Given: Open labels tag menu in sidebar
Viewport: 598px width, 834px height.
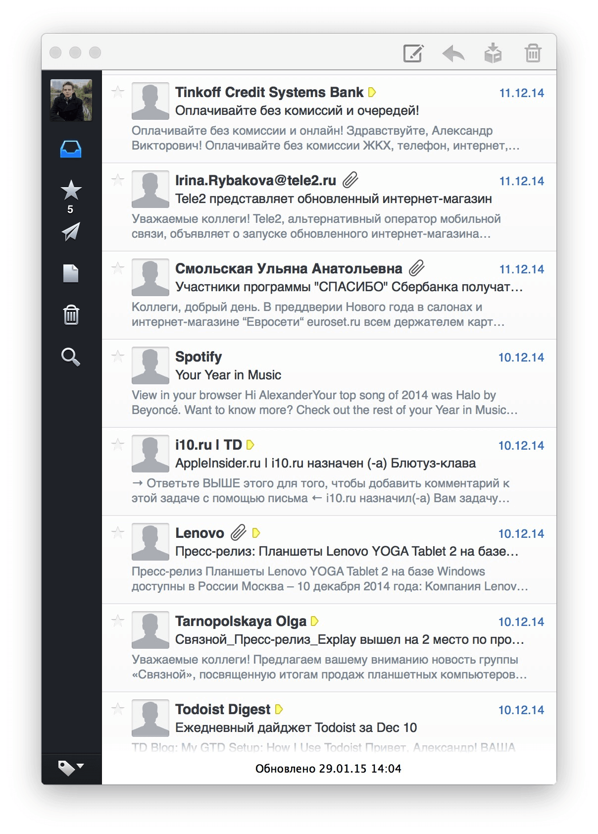Looking at the screenshot, I should pyautogui.click(x=71, y=768).
